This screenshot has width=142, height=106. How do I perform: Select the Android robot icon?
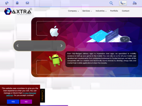click(56, 60)
